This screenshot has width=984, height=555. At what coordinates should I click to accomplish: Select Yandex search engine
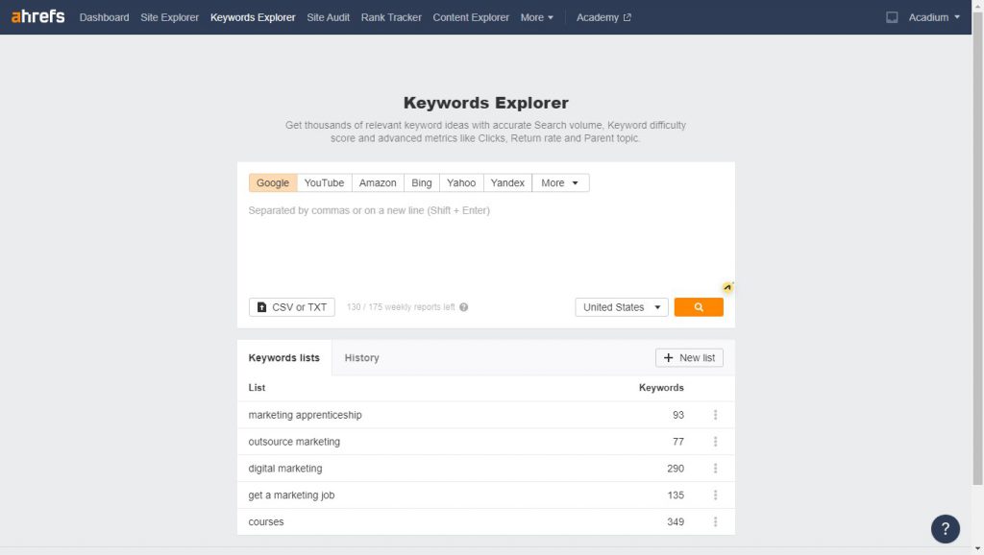pos(507,183)
